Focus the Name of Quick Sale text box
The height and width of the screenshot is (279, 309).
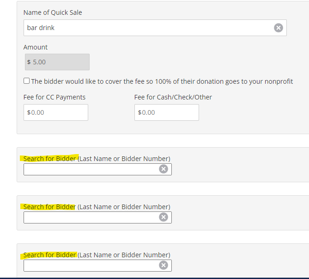coord(155,28)
